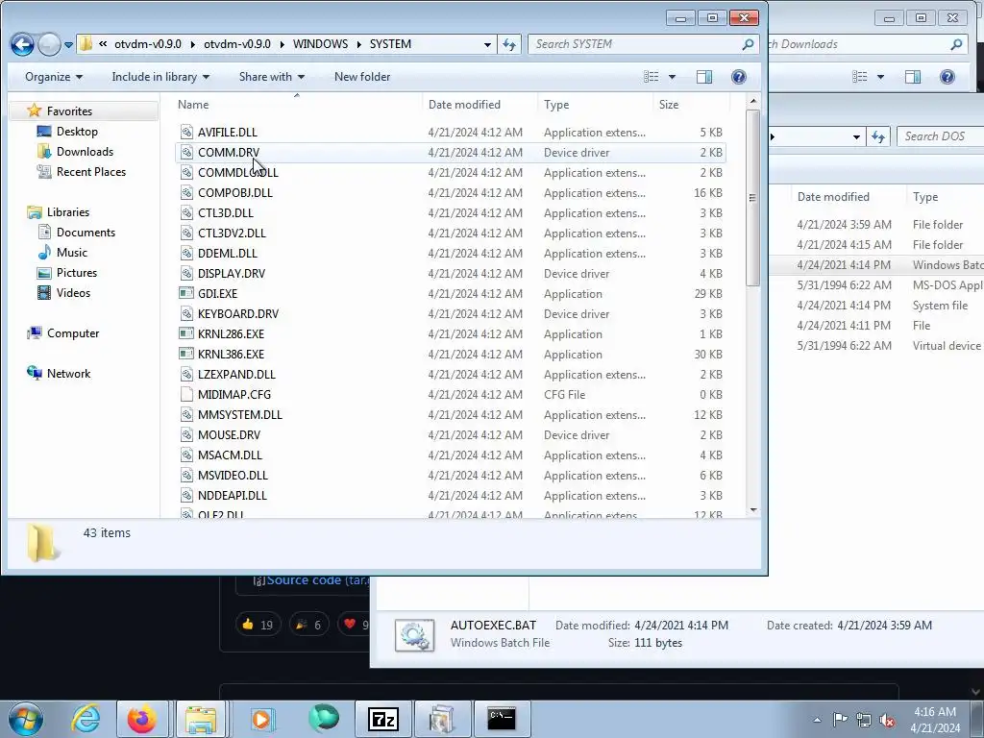The height and width of the screenshot is (738, 984).
Task: Click the scrollbar down arrow in file list
Action: (x=753, y=510)
